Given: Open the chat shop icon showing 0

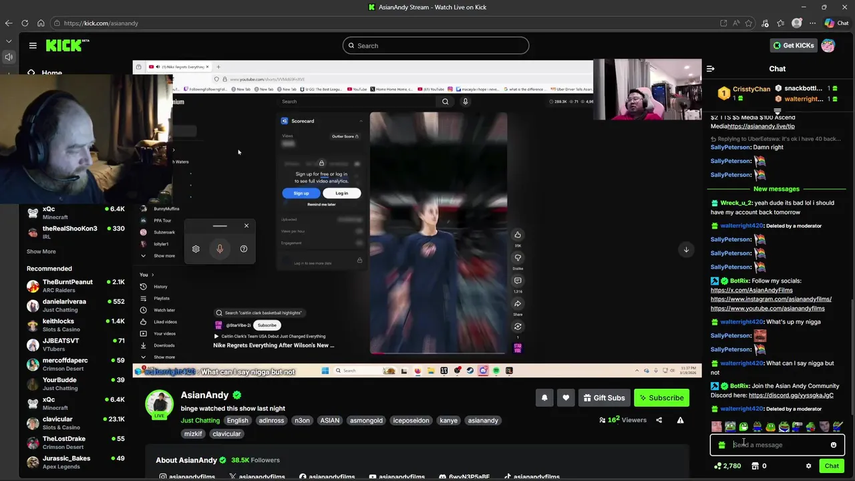Looking at the screenshot, I should tap(759, 466).
